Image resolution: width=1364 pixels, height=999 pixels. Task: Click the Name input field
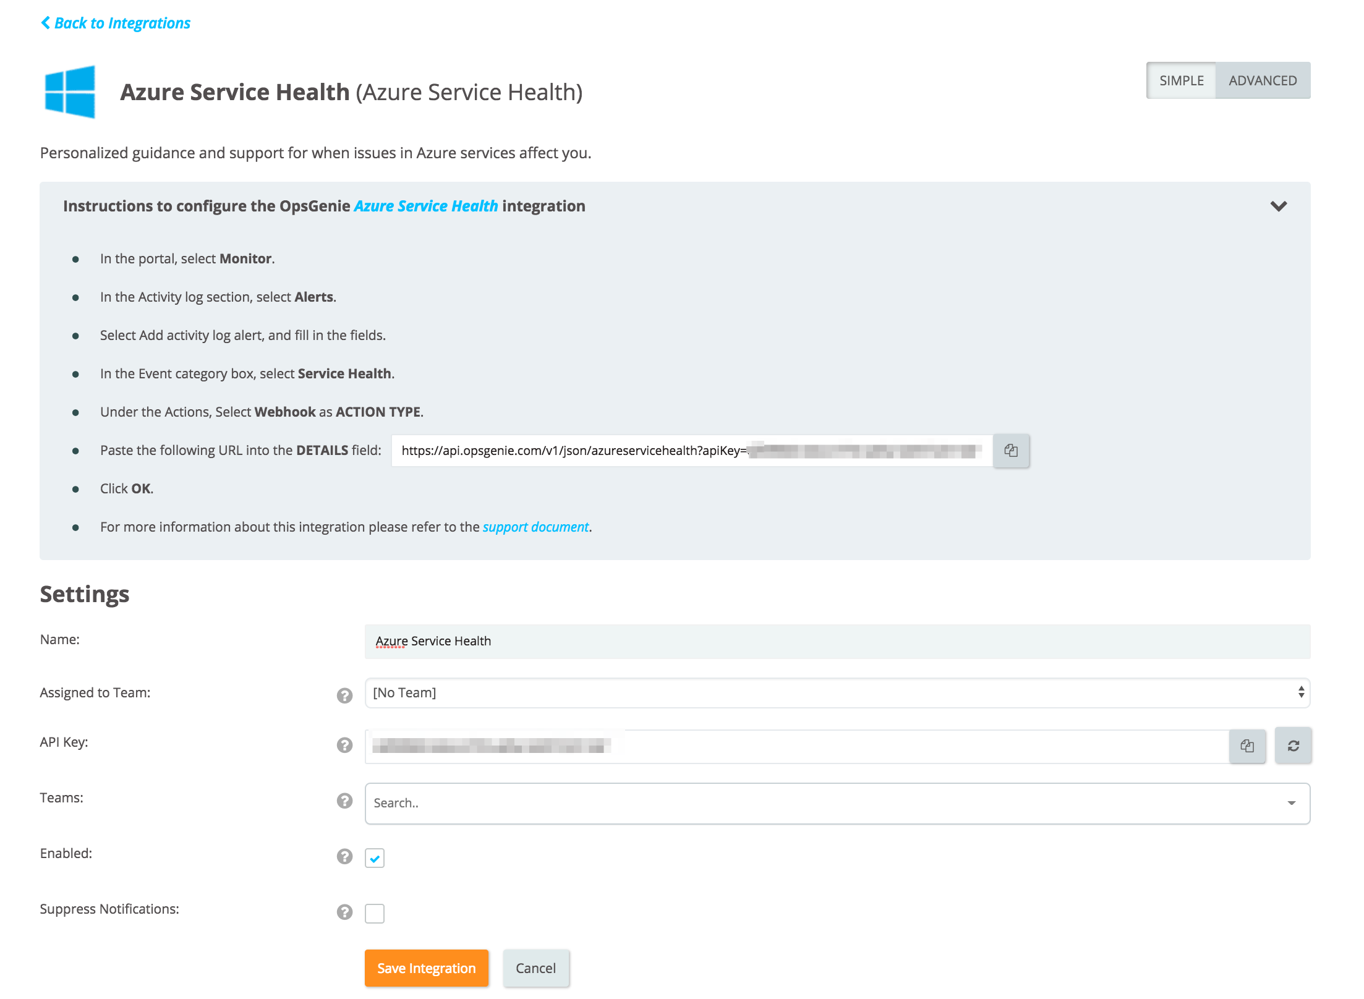click(837, 641)
